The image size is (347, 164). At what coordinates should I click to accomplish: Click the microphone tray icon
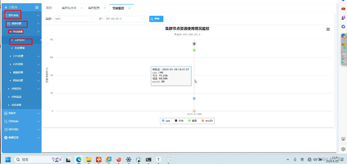[x=295, y=160]
